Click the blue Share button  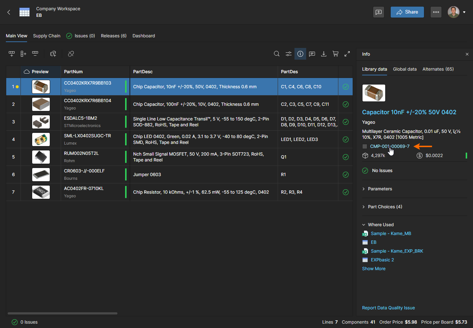point(407,12)
